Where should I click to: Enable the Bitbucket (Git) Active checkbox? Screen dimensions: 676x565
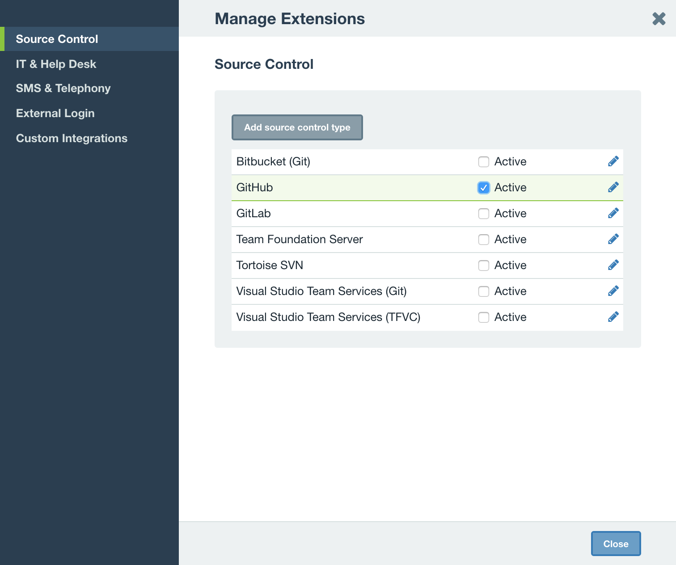tap(483, 162)
